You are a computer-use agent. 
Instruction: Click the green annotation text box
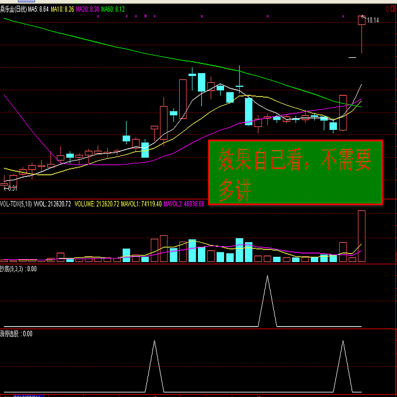point(295,172)
